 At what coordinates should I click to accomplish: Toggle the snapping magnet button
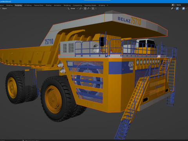pyautogui.click(x=85, y=9)
